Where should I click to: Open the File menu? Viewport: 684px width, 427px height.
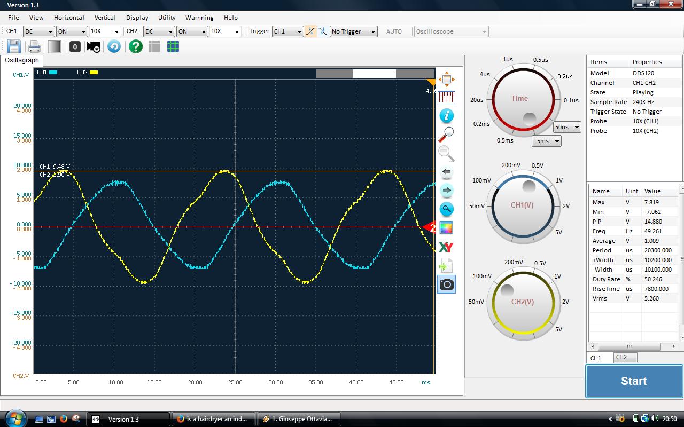13,18
